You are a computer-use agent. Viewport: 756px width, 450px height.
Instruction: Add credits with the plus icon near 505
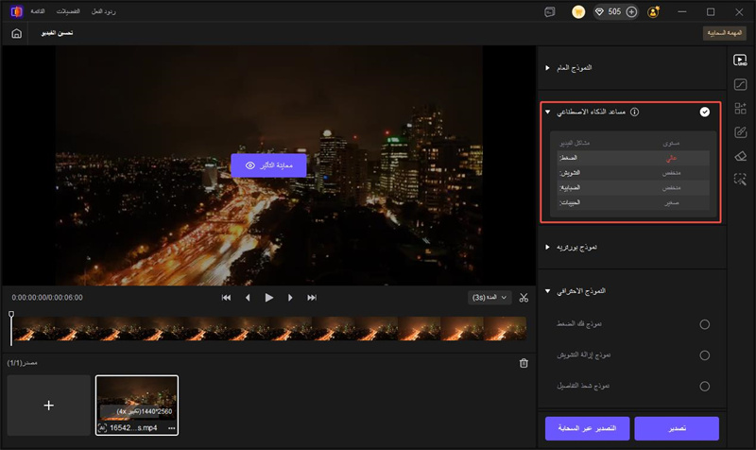[x=631, y=12]
